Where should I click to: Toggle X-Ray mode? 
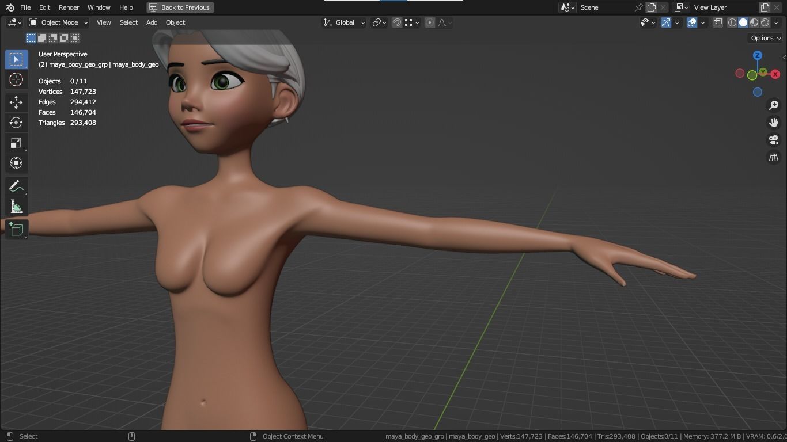coord(718,22)
